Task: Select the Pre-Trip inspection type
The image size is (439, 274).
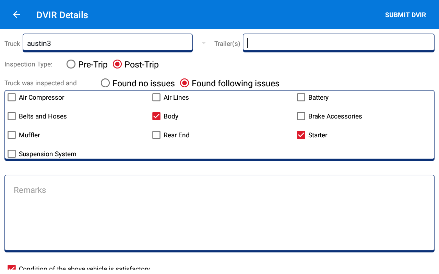Action: (71, 64)
